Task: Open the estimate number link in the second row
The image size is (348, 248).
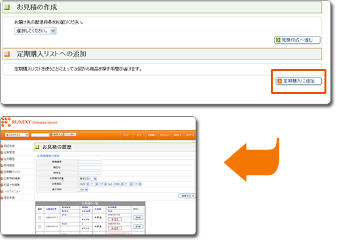Action: (x=64, y=224)
